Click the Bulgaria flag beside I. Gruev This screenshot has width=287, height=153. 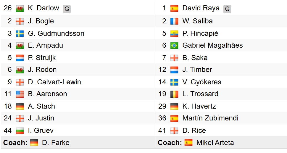[20, 131]
